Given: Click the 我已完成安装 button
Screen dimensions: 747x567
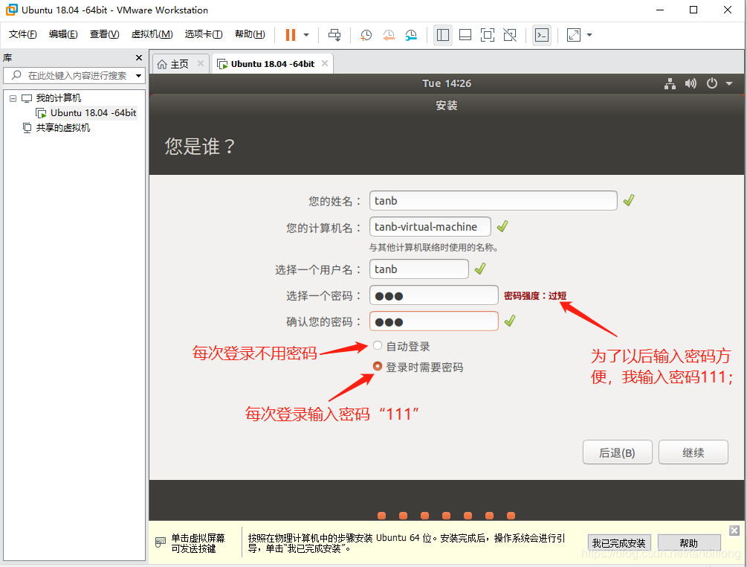Looking at the screenshot, I should tap(618, 542).
